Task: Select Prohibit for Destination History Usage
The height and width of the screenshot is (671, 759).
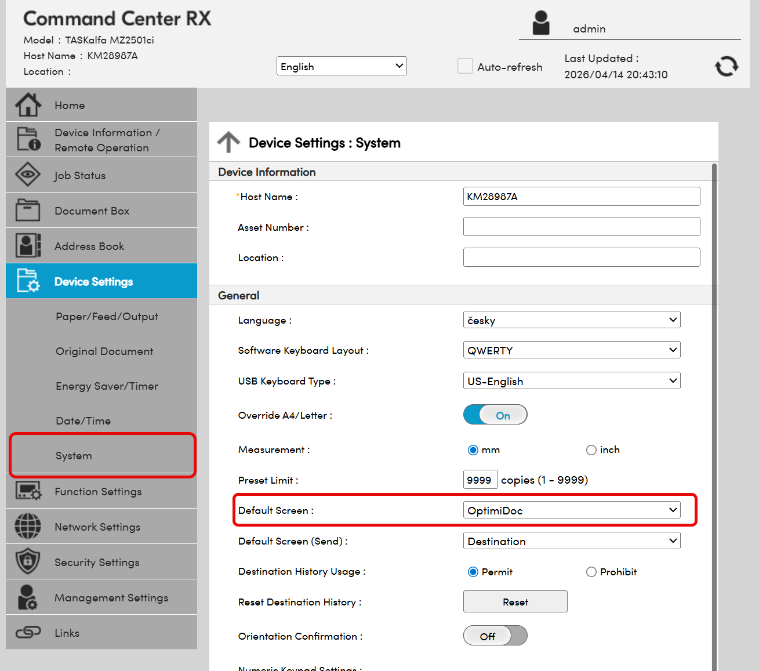Action: [x=591, y=572]
